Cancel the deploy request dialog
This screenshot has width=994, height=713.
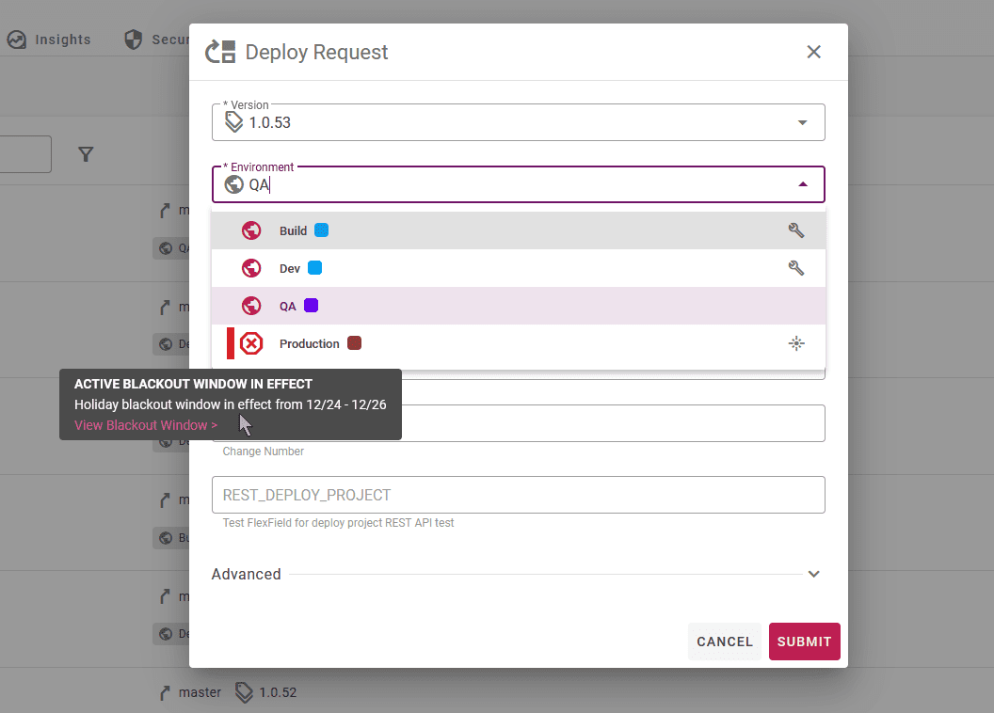pos(725,642)
